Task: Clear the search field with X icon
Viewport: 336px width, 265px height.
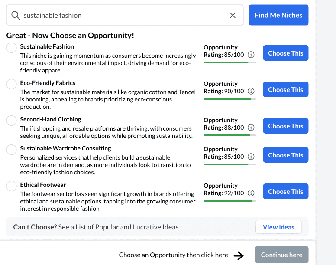Action: click(x=233, y=15)
